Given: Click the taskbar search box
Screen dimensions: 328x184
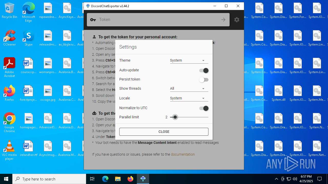Looking at the screenshot, I should point(49,179).
